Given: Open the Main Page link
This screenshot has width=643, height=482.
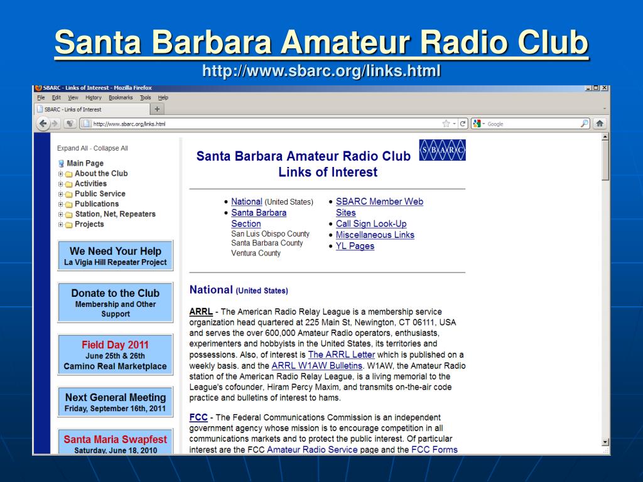Looking at the screenshot, I should [x=85, y=163].
